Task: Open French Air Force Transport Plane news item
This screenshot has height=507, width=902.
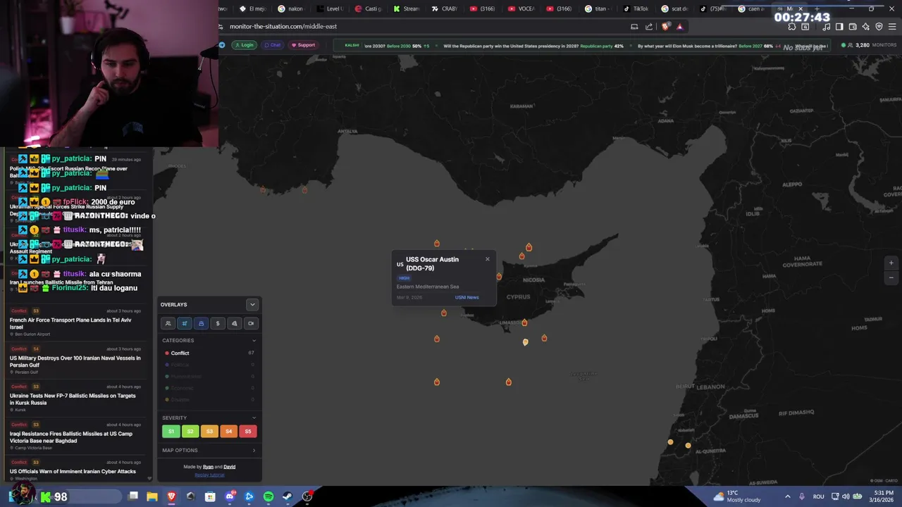Action: pyautogui.click(x=76, y=322)
